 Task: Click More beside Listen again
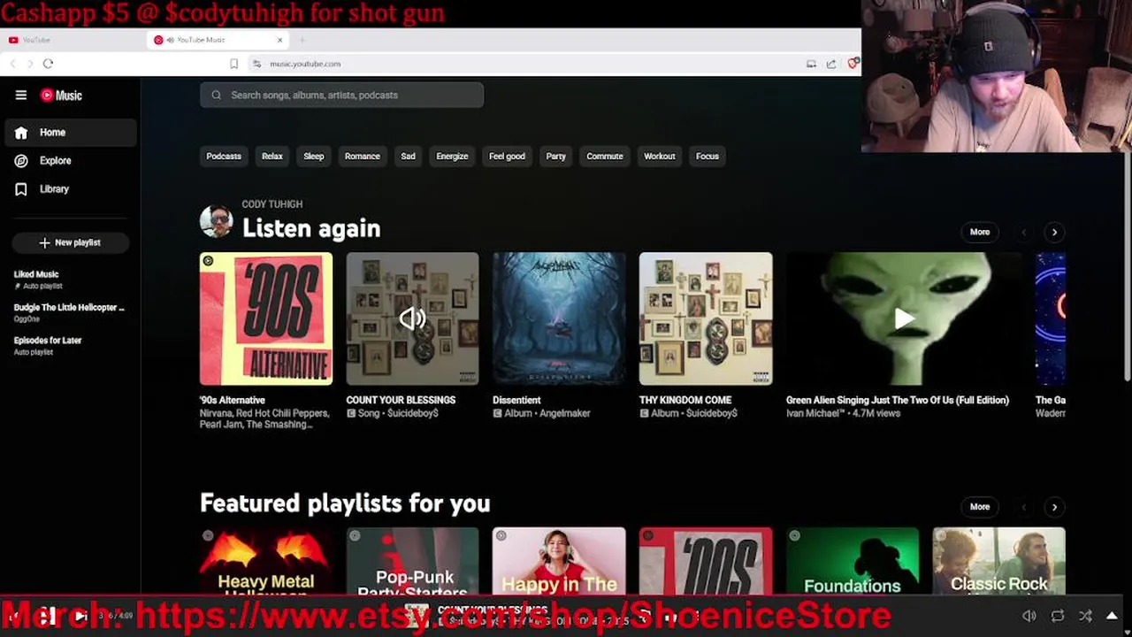click(980, 232)
